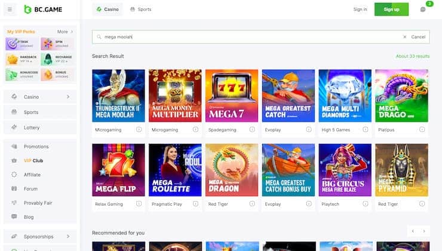
Task: Click the About 33 results text
Action: coord(413,56)
